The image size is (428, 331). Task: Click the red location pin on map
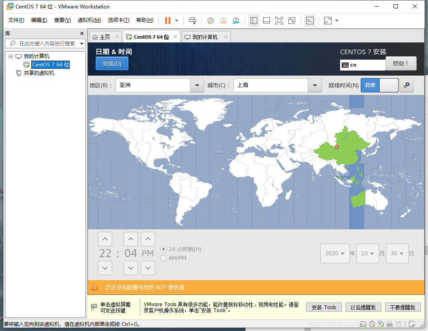tap(337, 147)
